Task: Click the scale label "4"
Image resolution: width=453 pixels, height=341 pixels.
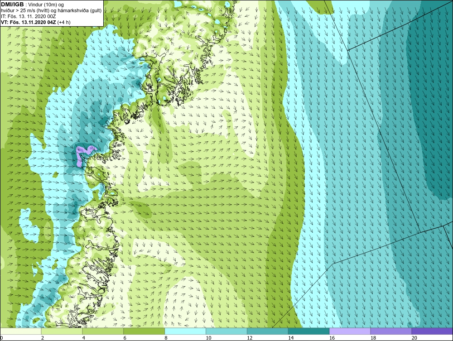Action: click(83, 338)
